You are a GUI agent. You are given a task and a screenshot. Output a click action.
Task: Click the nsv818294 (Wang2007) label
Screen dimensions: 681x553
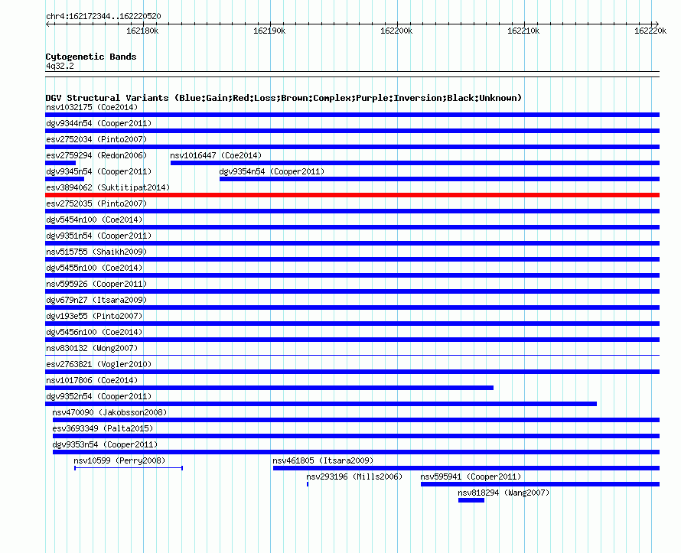point(503,493)
